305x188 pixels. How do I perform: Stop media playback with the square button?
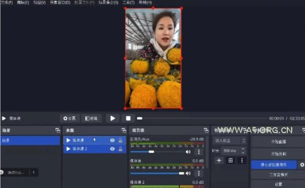tap(128, 118)
